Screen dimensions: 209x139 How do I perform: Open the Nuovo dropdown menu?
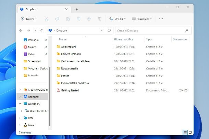click(x=29, y=19)
